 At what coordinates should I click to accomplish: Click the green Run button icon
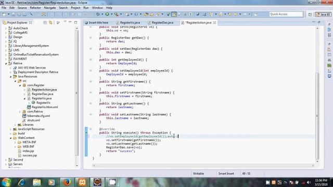click(x=107, y=14)
